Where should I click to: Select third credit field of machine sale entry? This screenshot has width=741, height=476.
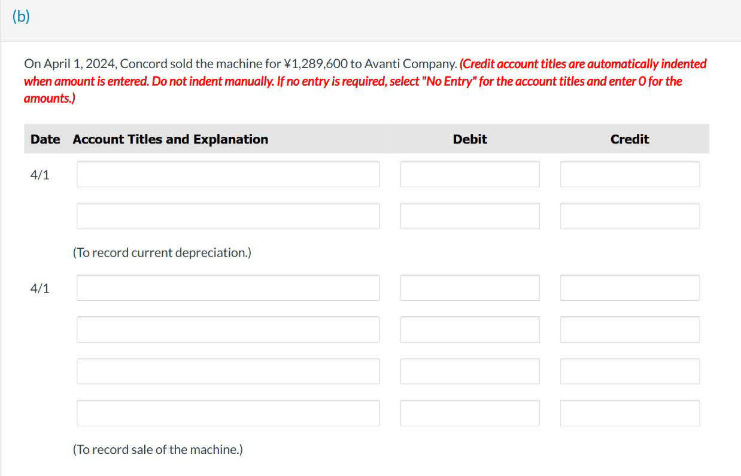click(629, 371)
